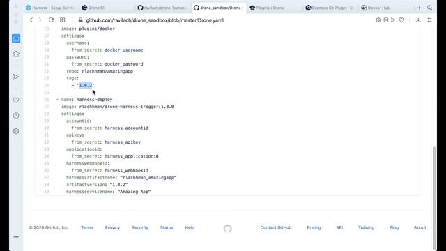This screenshot has height=251, width=446.
Task: Go forward to the next page
Action: 40,20
